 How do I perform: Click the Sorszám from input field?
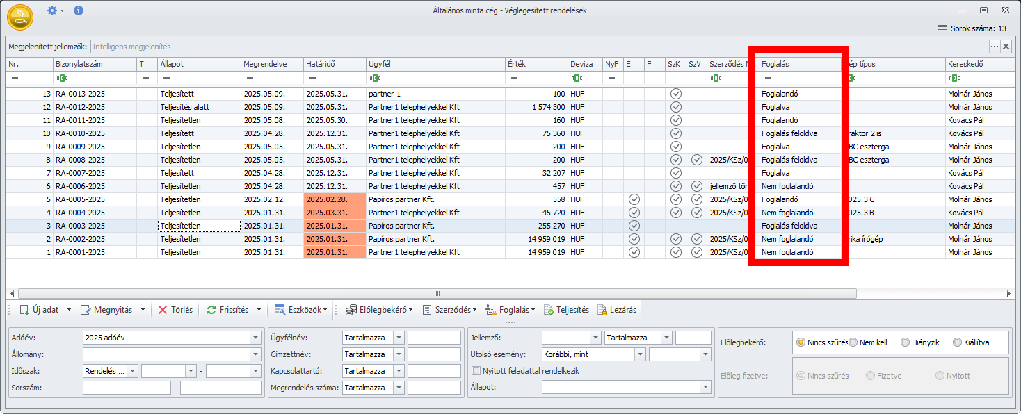pos(127,388)
